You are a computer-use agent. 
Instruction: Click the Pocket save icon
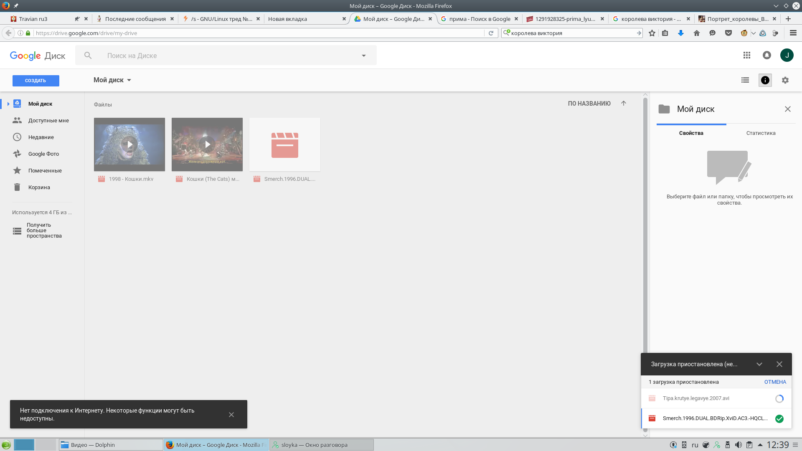pyautogui.click(x=728, y=33)
